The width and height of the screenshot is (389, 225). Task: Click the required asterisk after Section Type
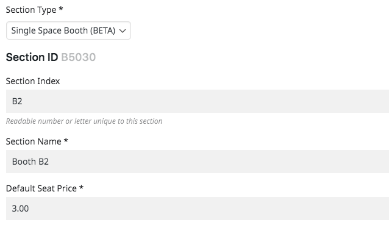(x=61, y=9)
